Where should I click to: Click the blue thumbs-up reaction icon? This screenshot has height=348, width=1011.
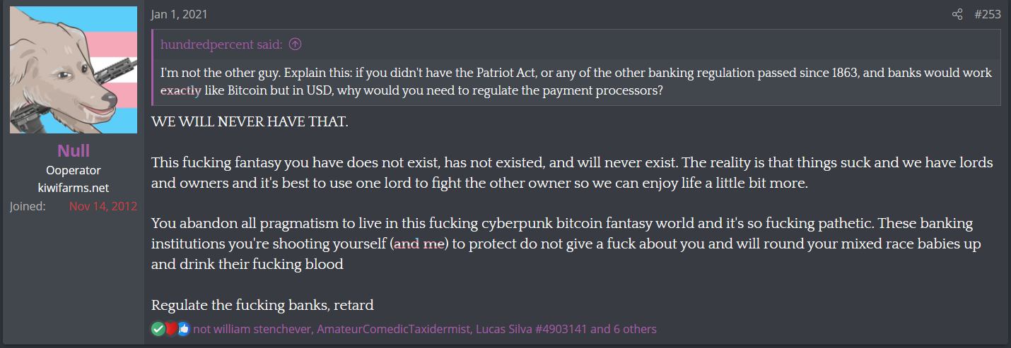click(184, 329)
